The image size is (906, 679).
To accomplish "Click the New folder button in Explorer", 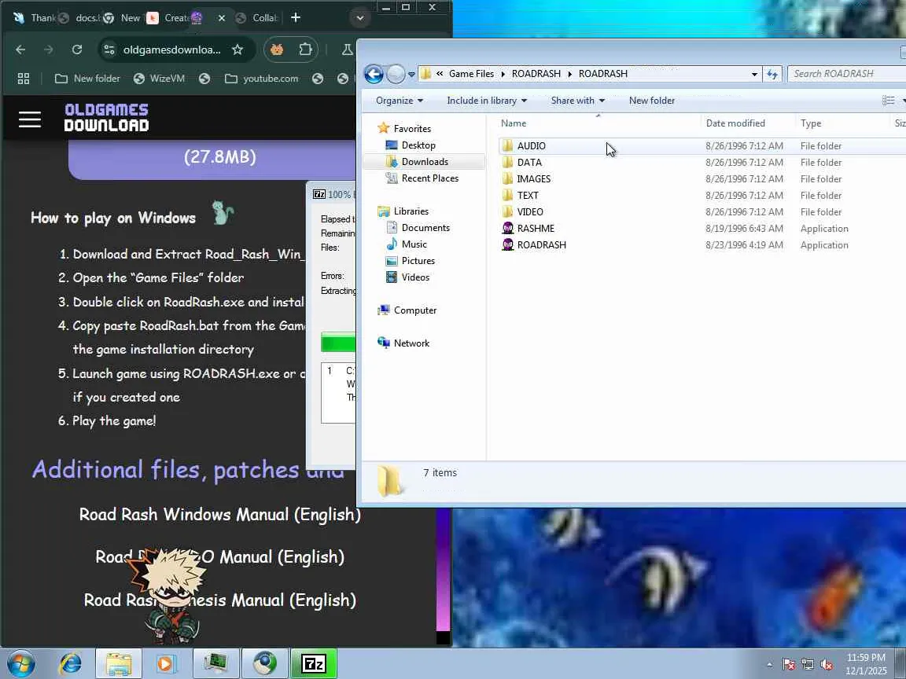I will click(652, 101).
